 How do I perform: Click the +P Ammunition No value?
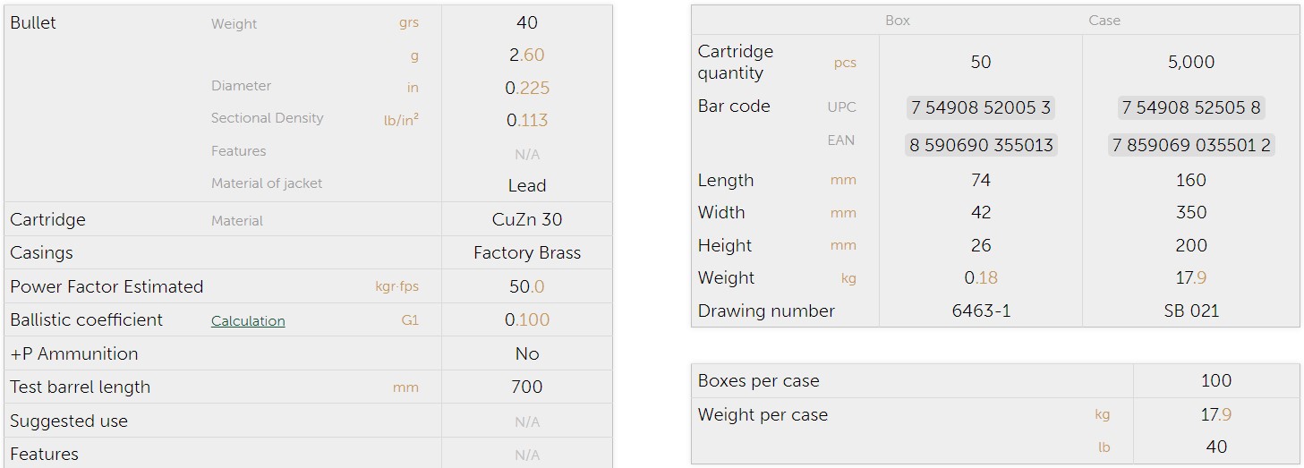pos(526,354)
